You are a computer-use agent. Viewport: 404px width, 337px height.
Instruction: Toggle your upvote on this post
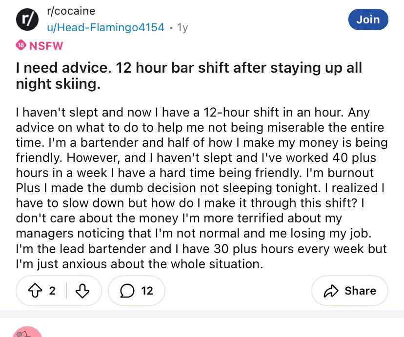coord(35,291)
